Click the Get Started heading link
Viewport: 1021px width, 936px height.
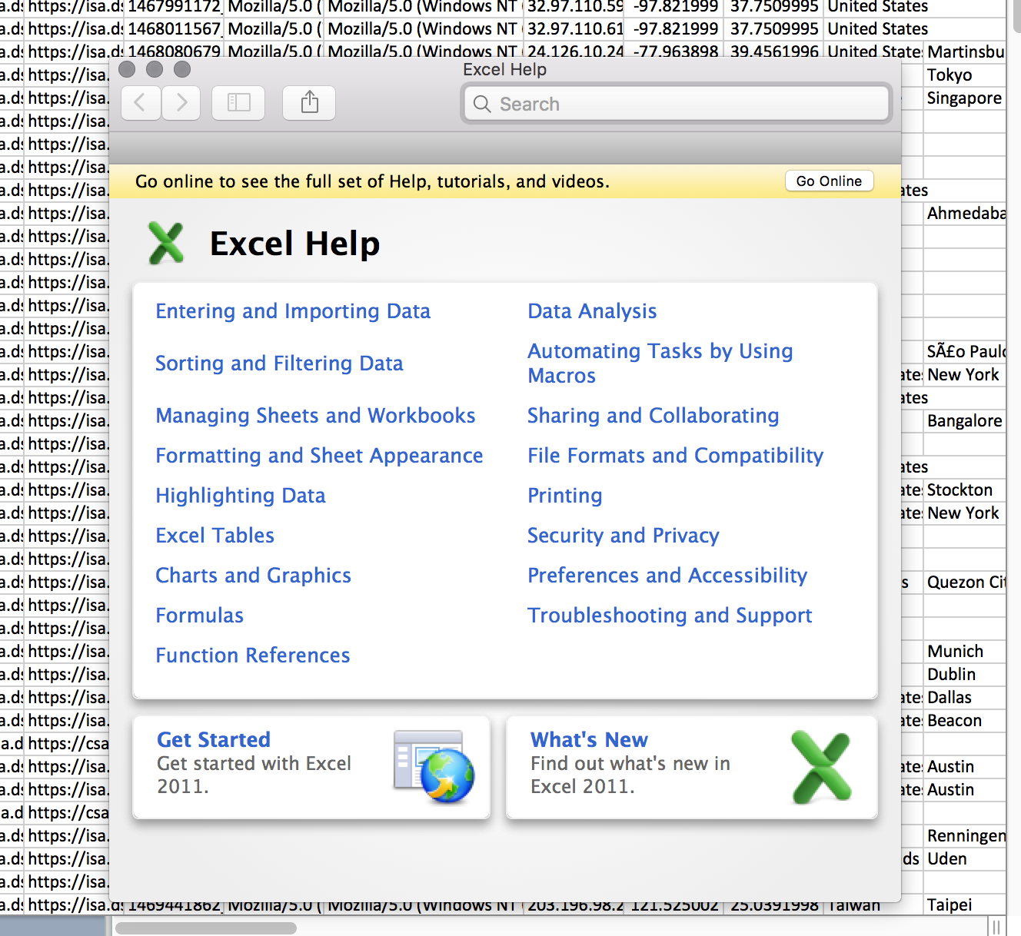(214, 739)
